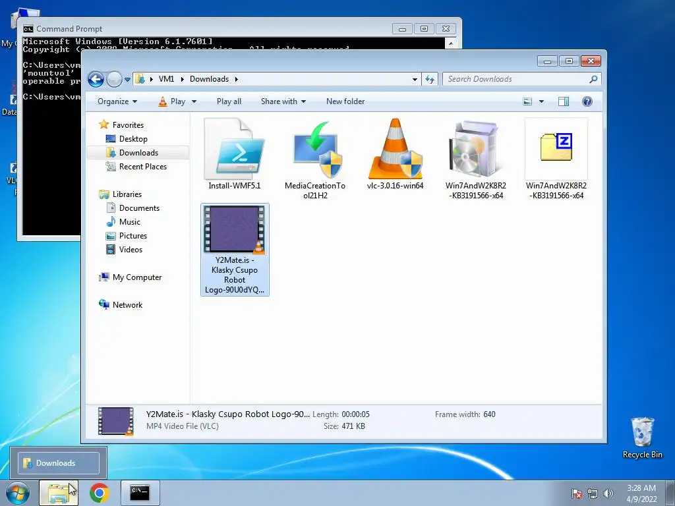Open the network tray icon
This screenshot has width=675, height=506.
(593, 493)
